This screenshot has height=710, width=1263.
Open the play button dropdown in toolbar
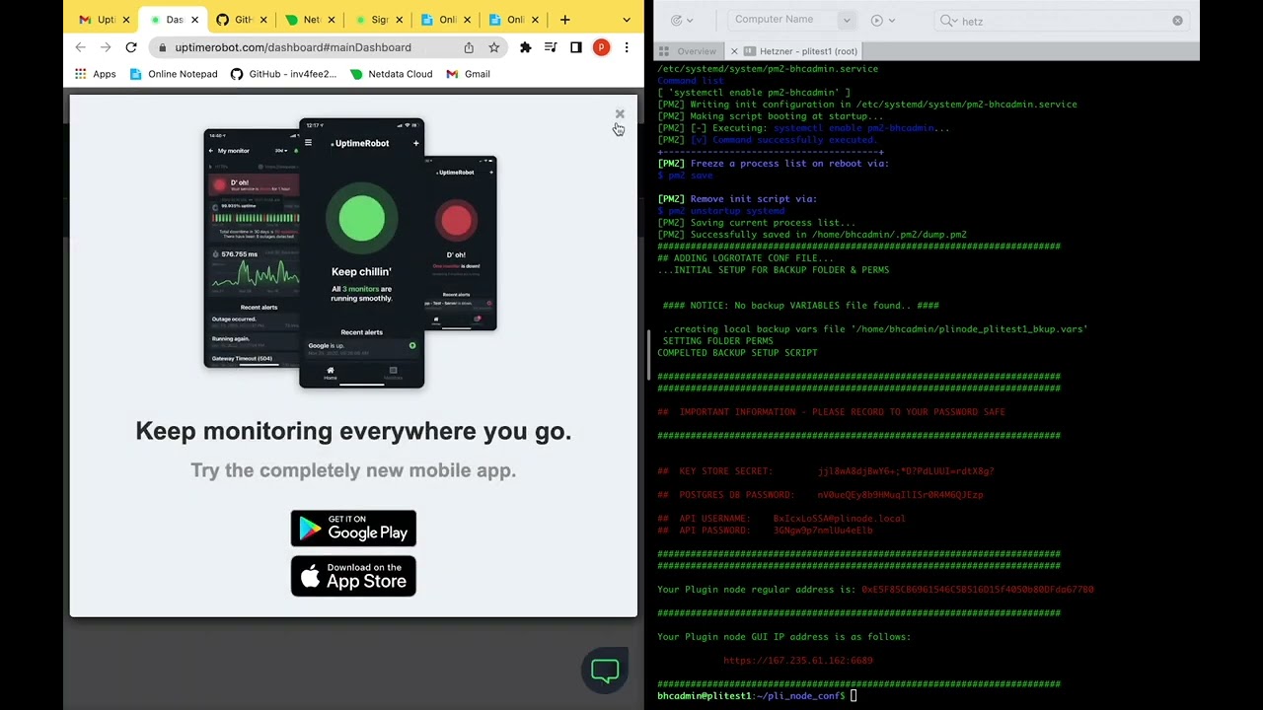click(x=882, y=20)
